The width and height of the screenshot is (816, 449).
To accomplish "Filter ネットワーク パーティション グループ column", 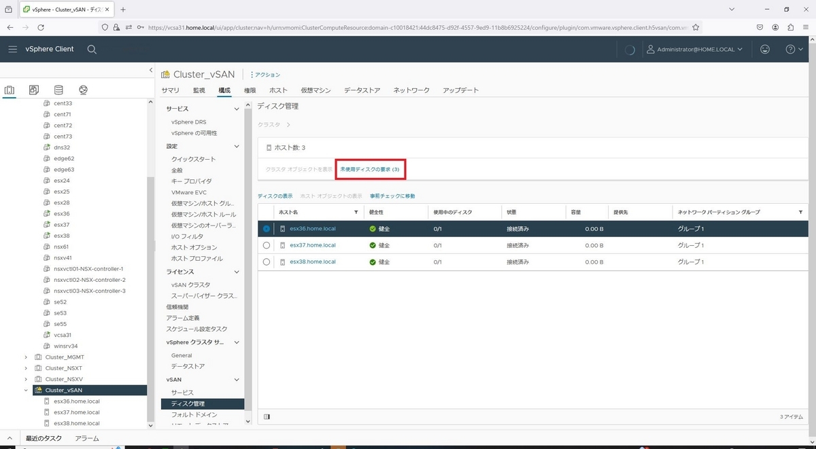I will coord(800,213).
